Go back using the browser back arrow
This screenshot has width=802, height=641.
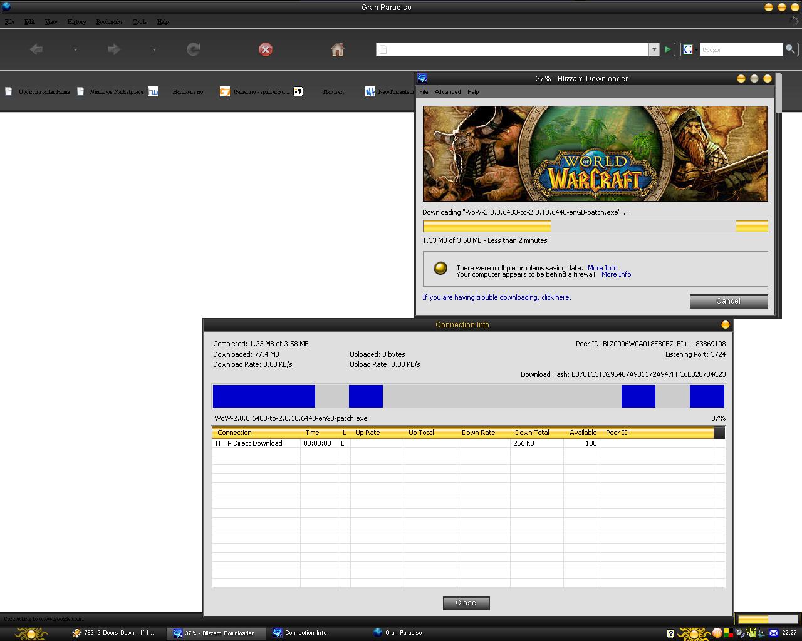coord(36,49)
